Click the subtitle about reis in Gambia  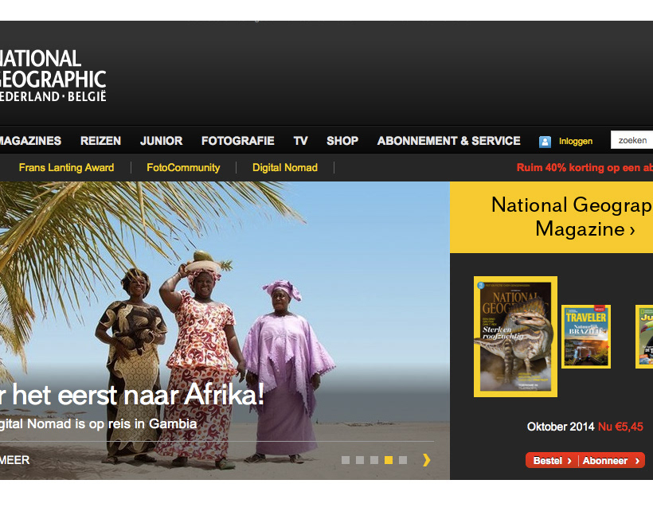pos(98,423)
